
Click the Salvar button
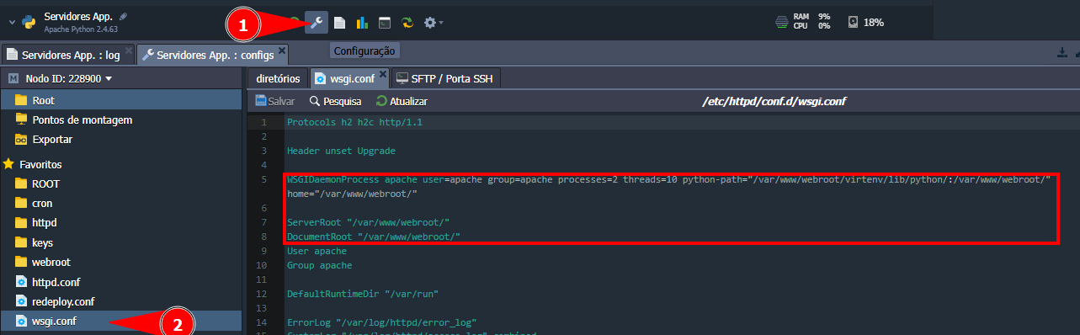274,101
